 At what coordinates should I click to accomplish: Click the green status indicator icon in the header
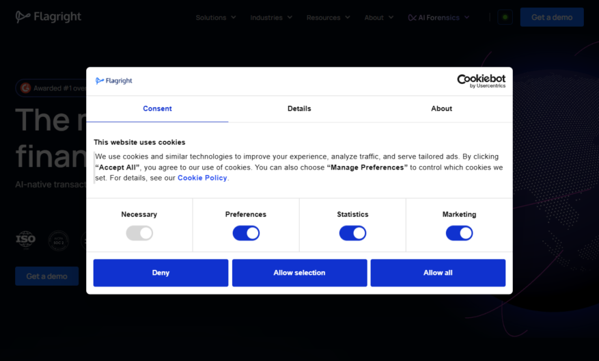[505, 17]
